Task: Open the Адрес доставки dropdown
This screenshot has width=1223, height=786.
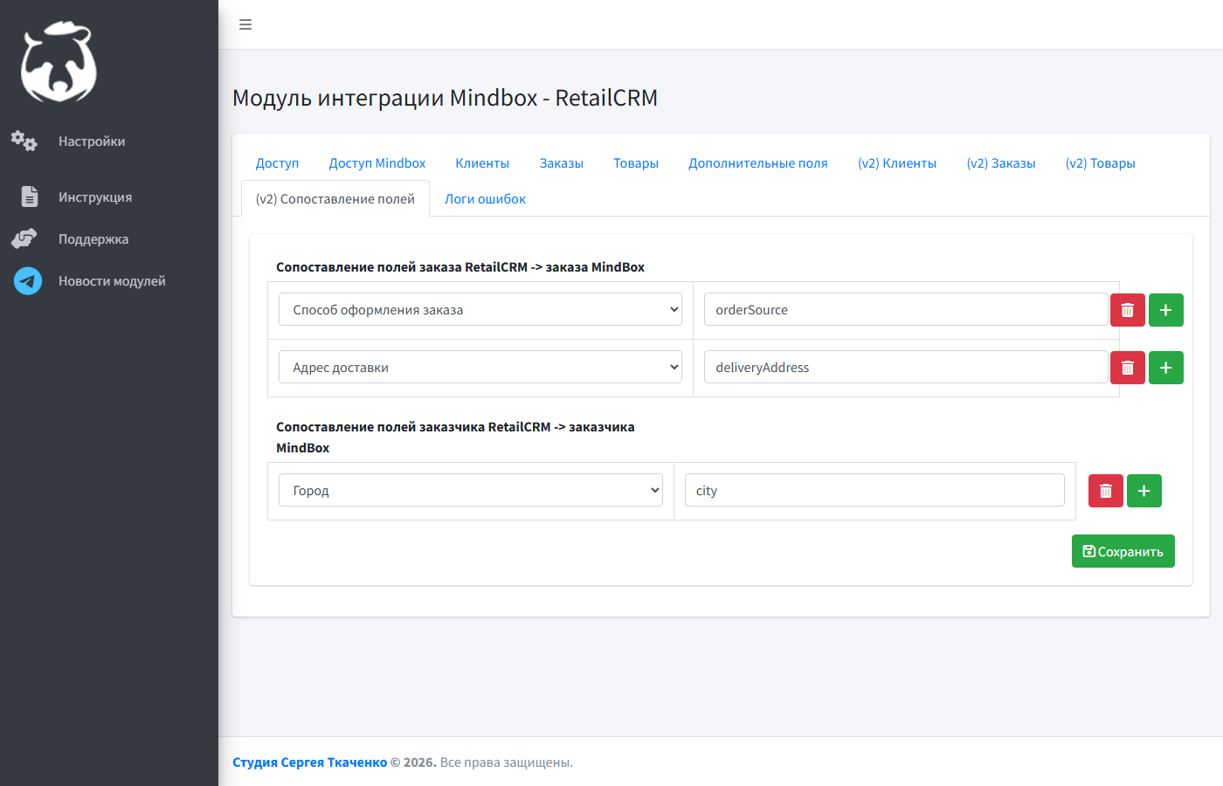Action: click(480, 367)
